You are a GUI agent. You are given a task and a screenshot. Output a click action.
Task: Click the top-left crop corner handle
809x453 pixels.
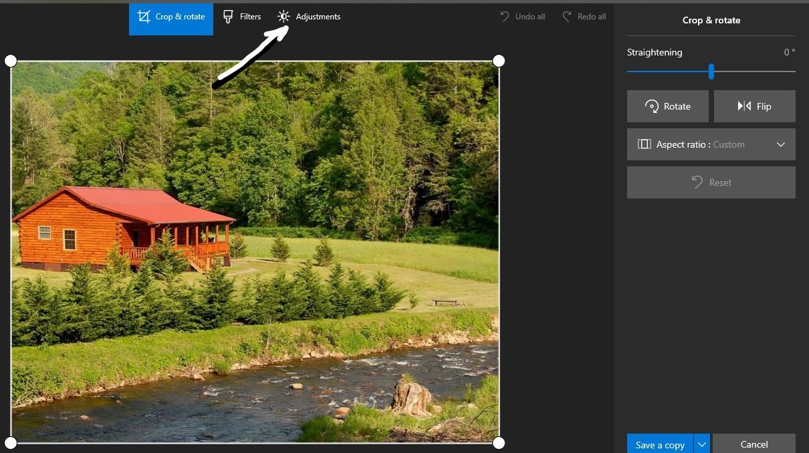(x=11, y=61)
